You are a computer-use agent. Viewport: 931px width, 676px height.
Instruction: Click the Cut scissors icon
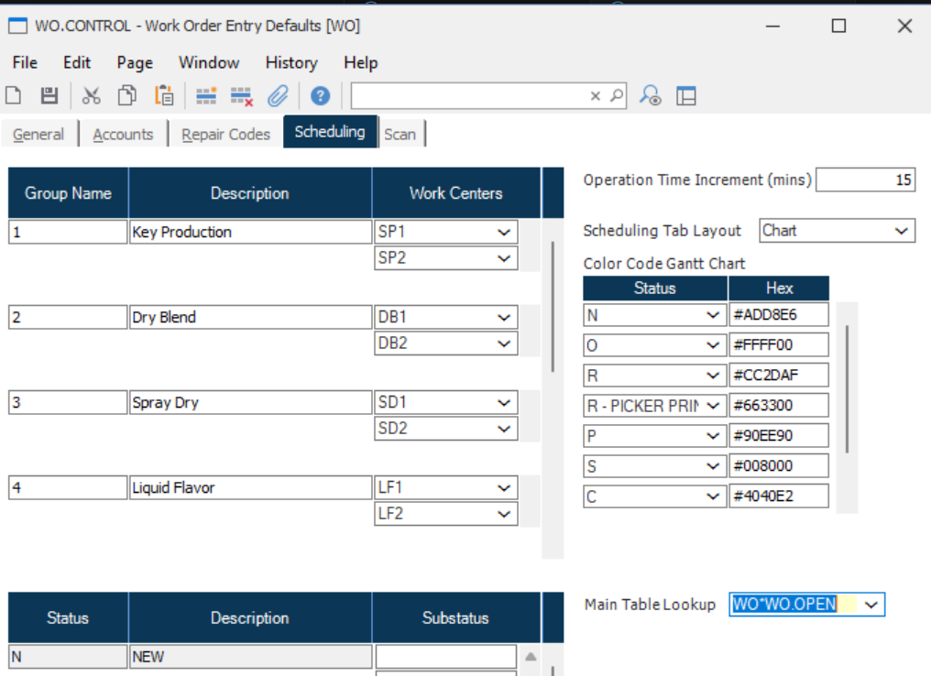pos(92,95)
